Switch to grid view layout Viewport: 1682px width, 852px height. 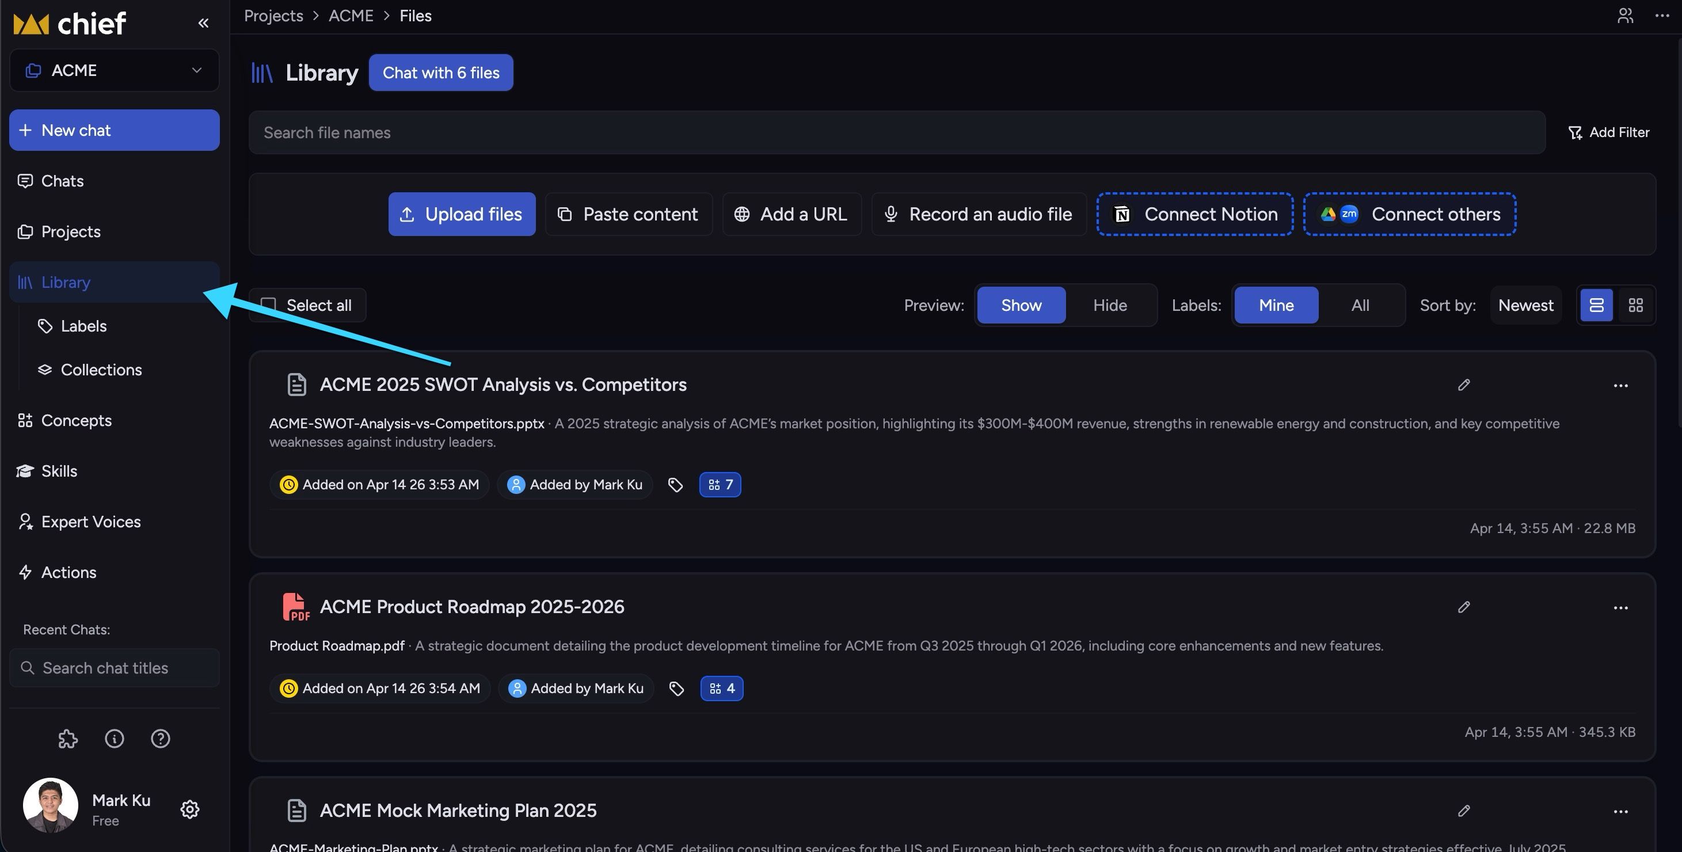[x=1635, y=305]
